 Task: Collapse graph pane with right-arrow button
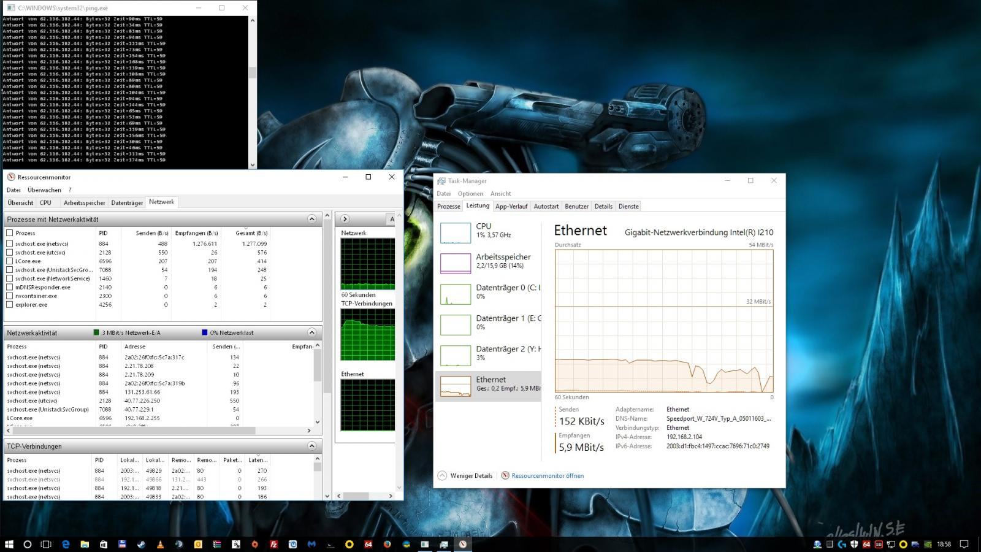point(345,219)
